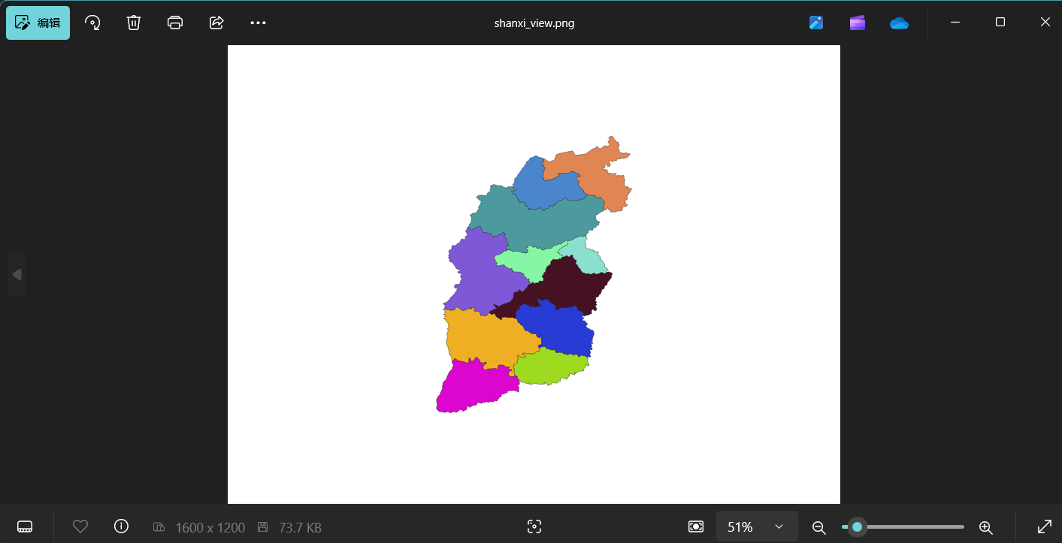The height and width of the screenshot is (543, 1062).
Task: Open the Video Editor icon
Action: (857, 23)
